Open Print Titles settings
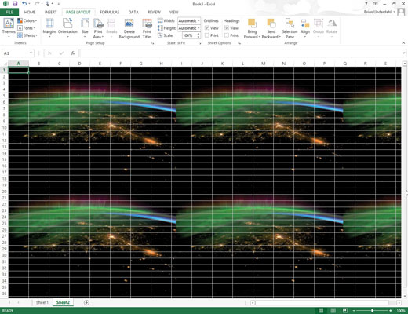 [x=147, y=28]
